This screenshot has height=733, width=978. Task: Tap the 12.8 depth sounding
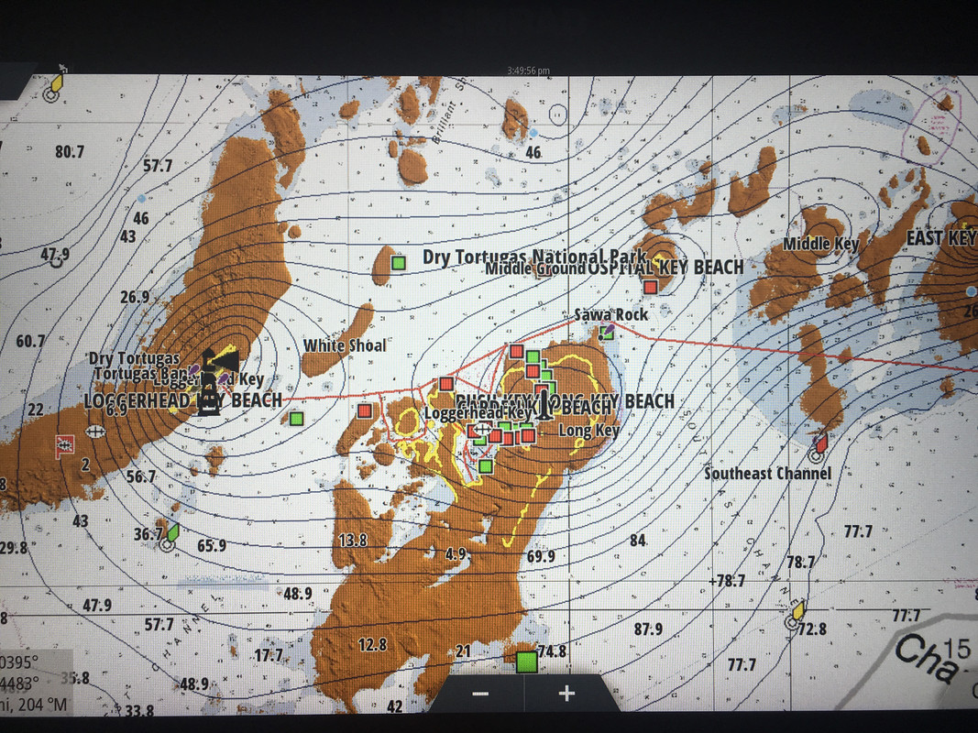click(x=372, y=644)
